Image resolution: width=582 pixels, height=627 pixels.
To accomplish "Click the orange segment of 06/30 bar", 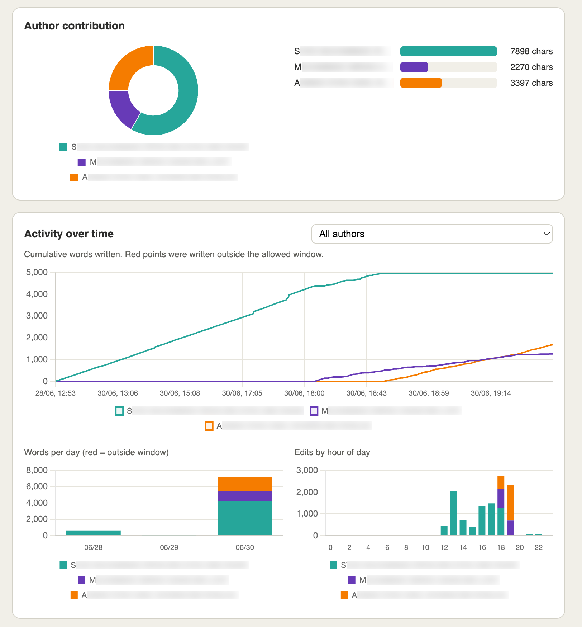I will click(245, 484).
